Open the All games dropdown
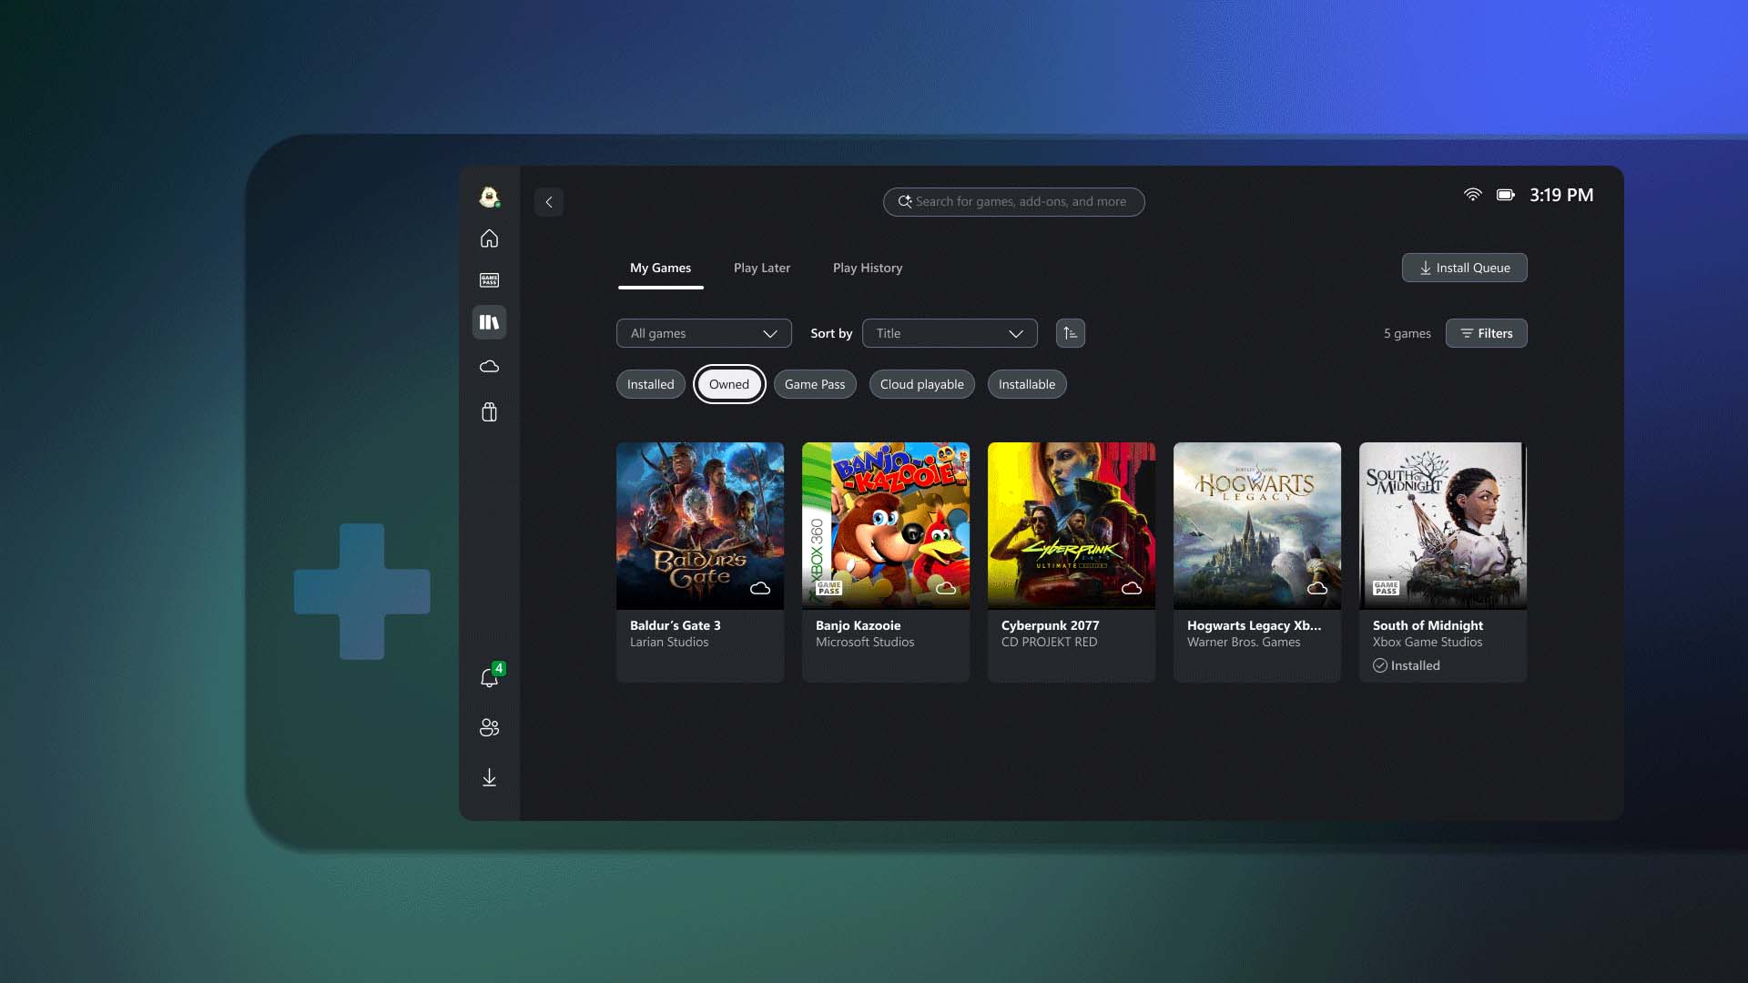 coord(703,333)
